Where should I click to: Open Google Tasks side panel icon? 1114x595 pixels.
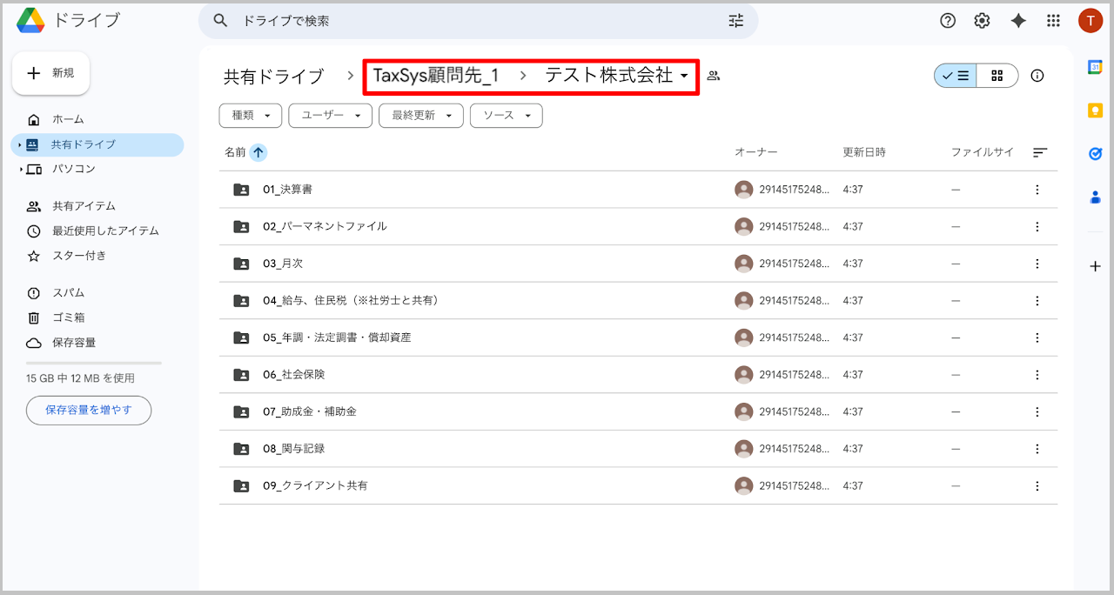[x=1095, y=154]
